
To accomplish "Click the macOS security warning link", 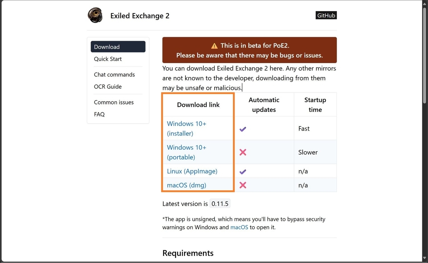I will pyautogui.click(x=239, y=227).
